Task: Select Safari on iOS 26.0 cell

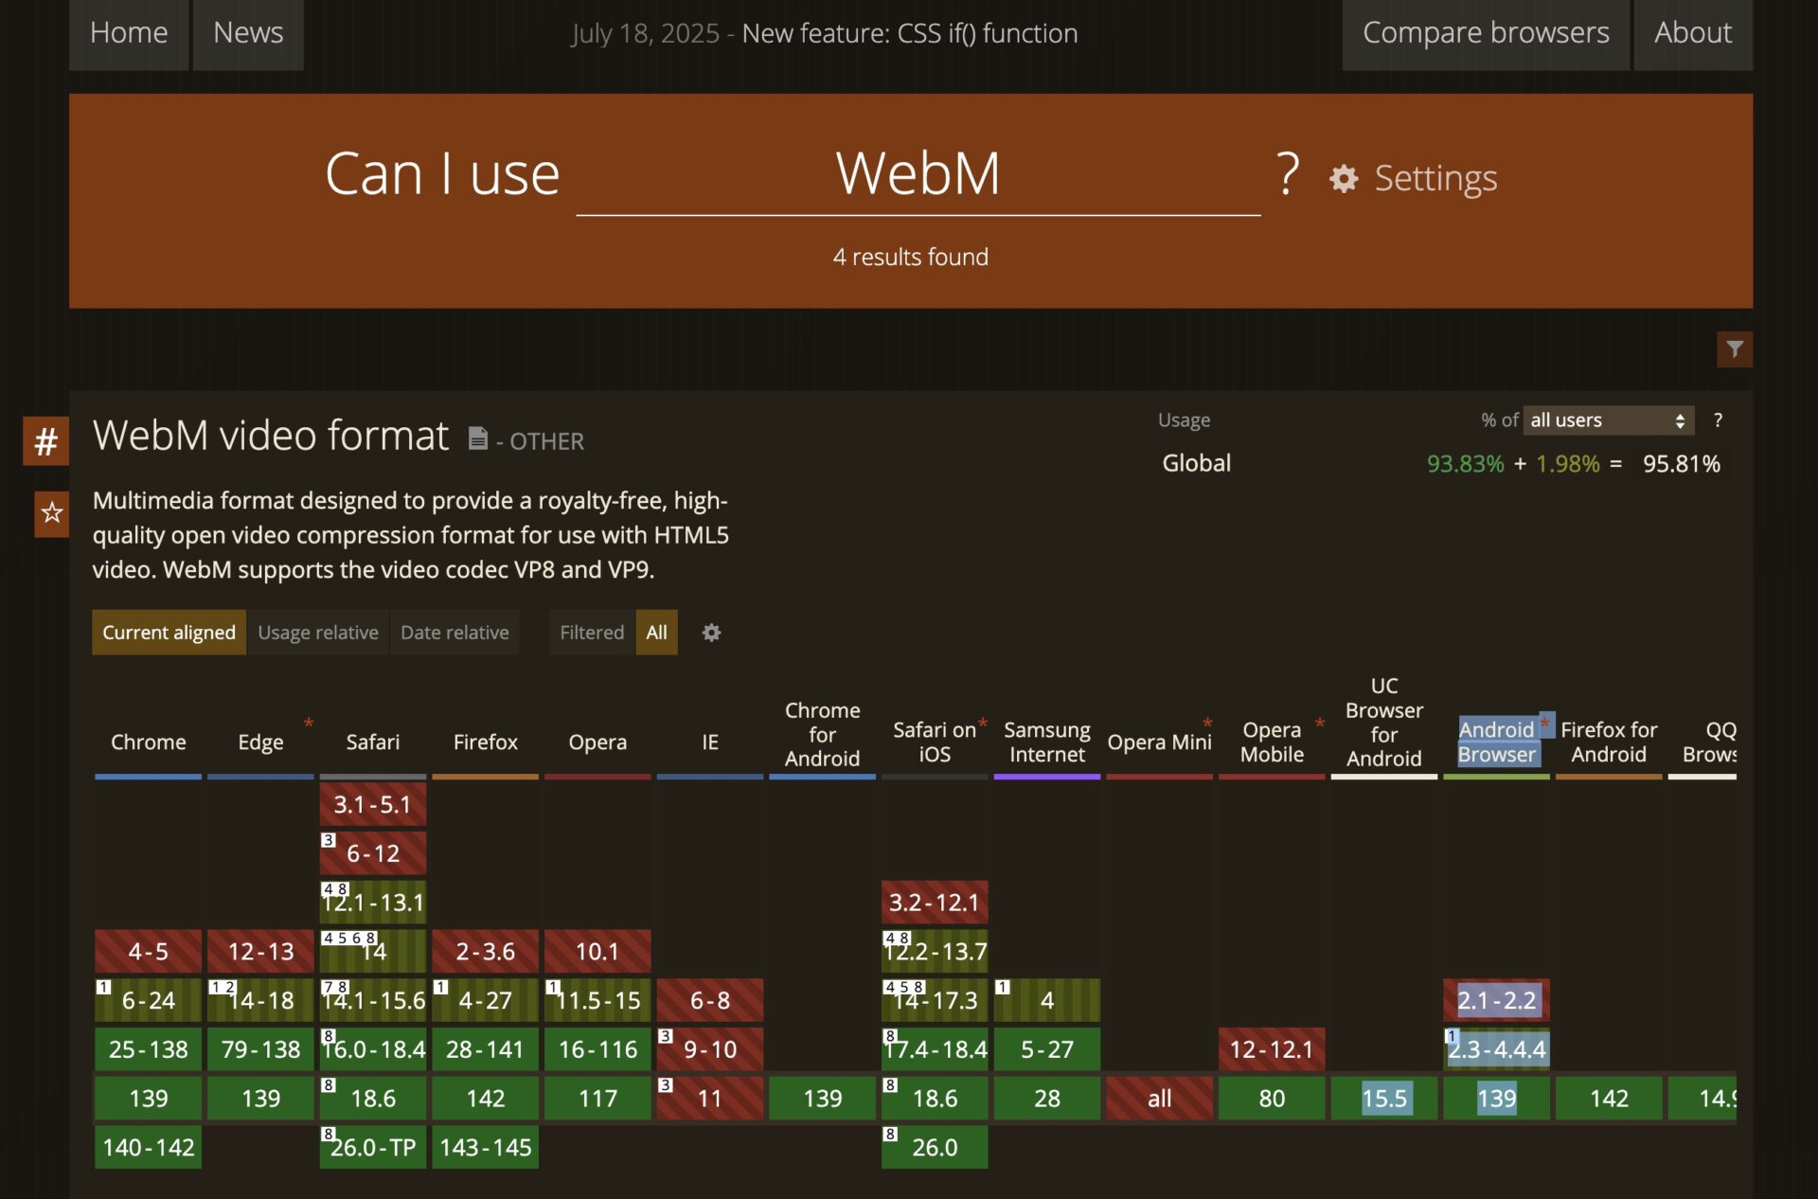Action: click(x=935, y=1148)
